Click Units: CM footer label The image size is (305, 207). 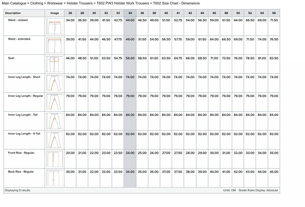(229, 190)
